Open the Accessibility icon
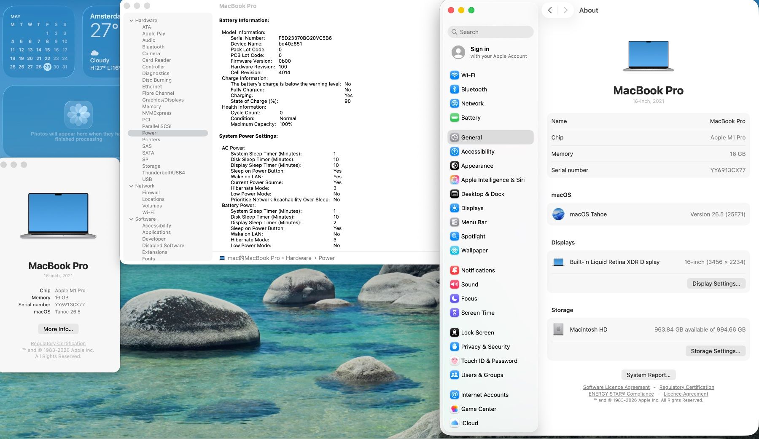Screen dimensions: 759x439 [x=455, y=152]
